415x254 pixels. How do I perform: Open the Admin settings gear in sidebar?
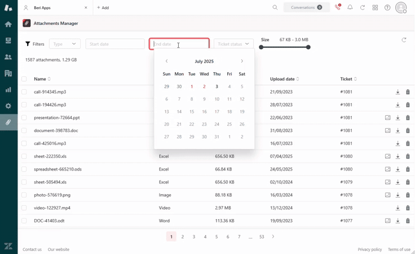[x=8, y=106]
